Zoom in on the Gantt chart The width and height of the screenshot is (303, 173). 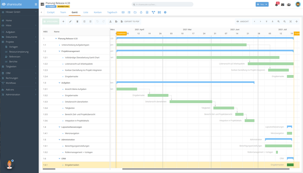pos(278,21)
